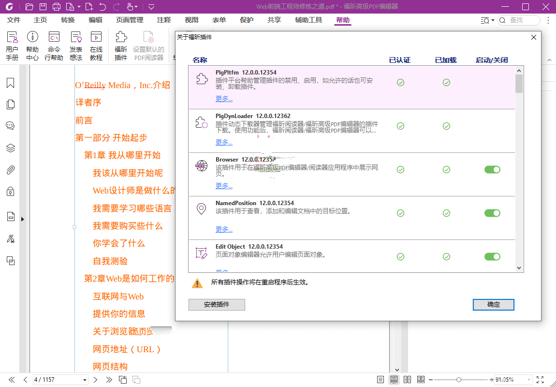Click the 已认证 column header
556x387 pixels.
click(400, 60)
